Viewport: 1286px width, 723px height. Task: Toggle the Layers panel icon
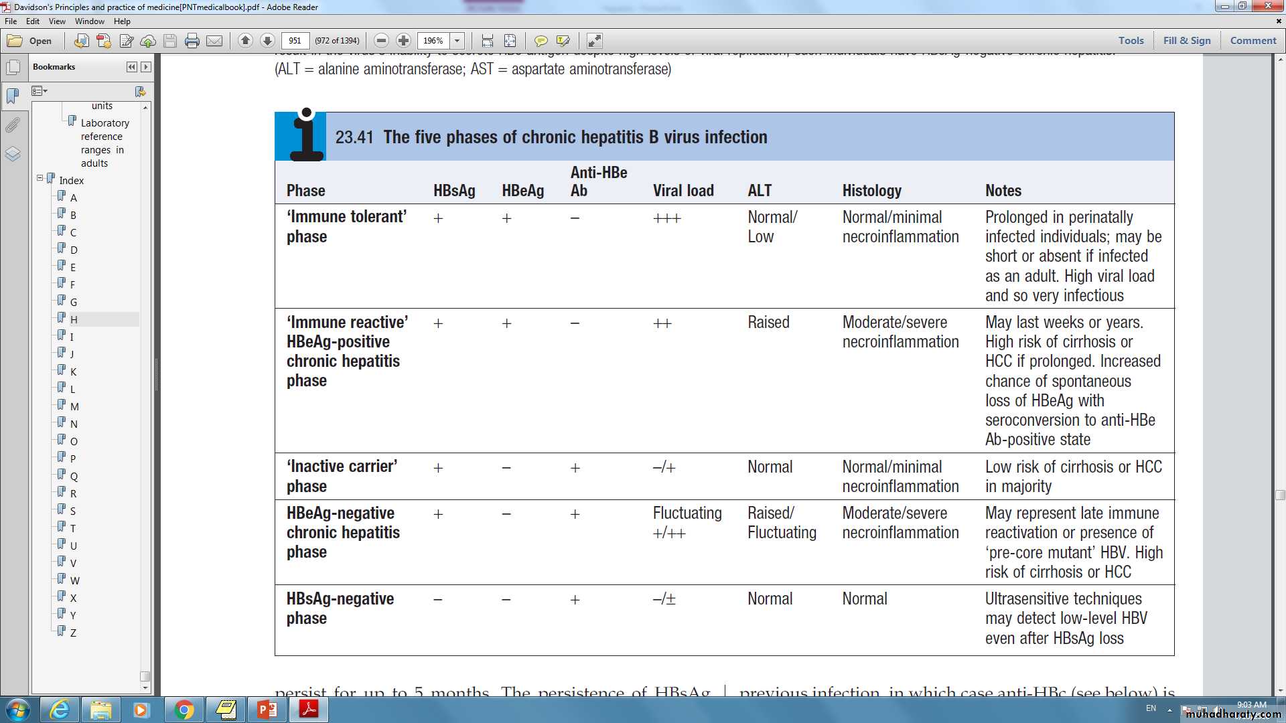point(13,154)
